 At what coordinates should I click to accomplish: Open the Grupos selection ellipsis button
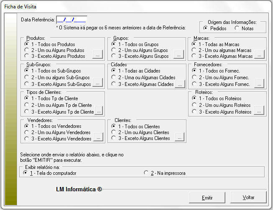pyautogui.click(x=179, y=55)
